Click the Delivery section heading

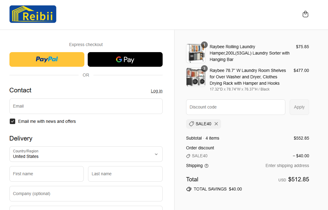[21, 138]
